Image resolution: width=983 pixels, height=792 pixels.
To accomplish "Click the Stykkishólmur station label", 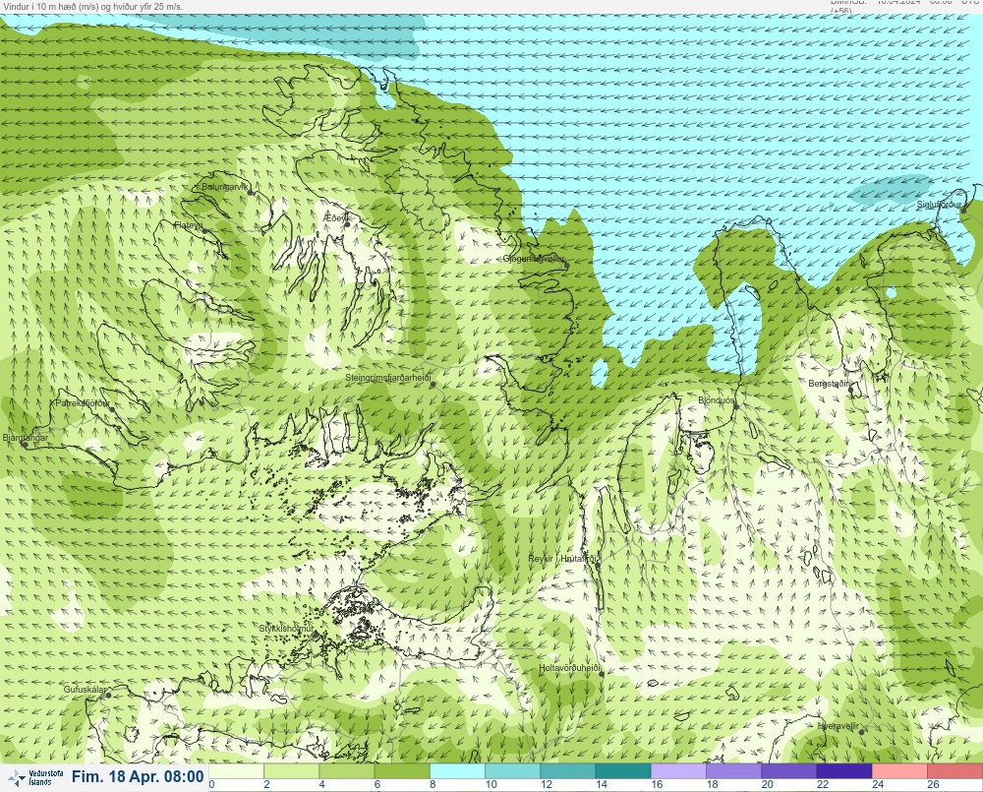I will (286, 629).
